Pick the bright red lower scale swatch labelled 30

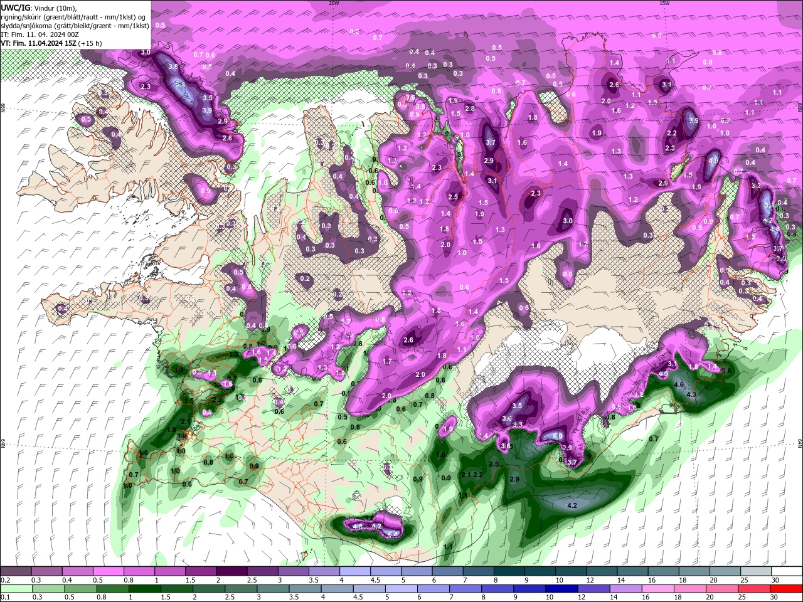click(x=786, y=589)
